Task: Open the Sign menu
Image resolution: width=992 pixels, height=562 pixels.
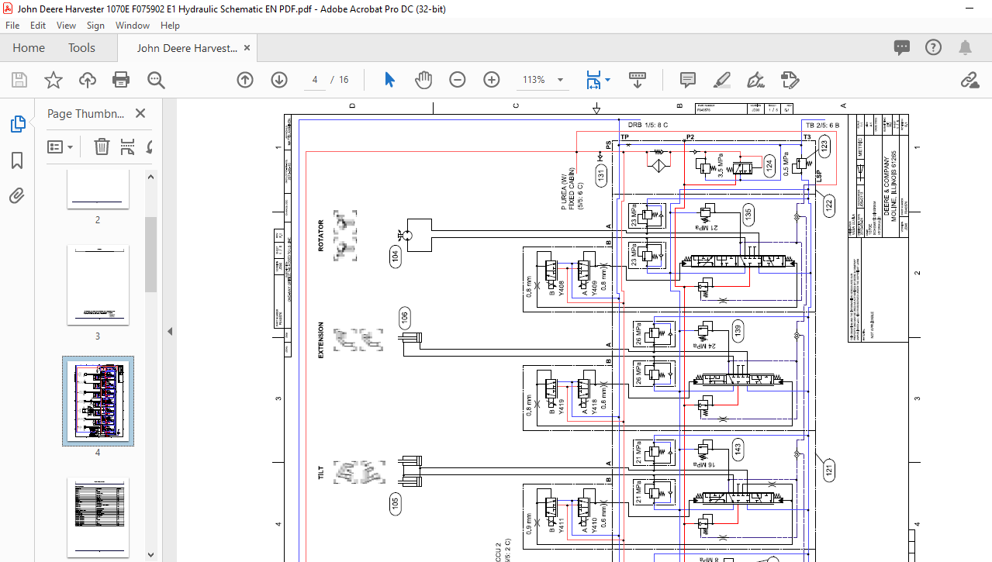Action: (x=95, y=26)
